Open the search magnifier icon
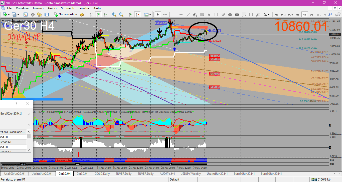 click(x=330, y=14)
